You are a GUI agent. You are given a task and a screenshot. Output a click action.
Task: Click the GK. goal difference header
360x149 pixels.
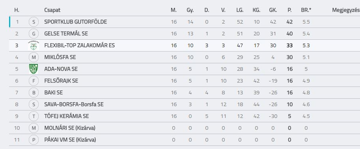[x=273, y=10]
